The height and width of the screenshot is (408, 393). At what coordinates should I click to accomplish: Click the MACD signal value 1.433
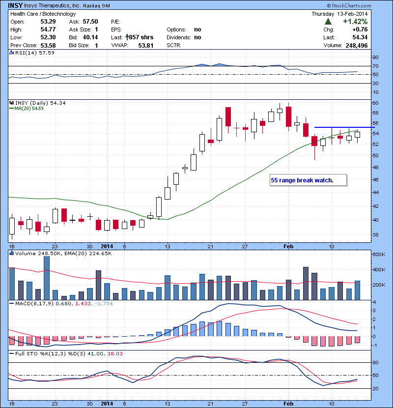click(83, 303)
